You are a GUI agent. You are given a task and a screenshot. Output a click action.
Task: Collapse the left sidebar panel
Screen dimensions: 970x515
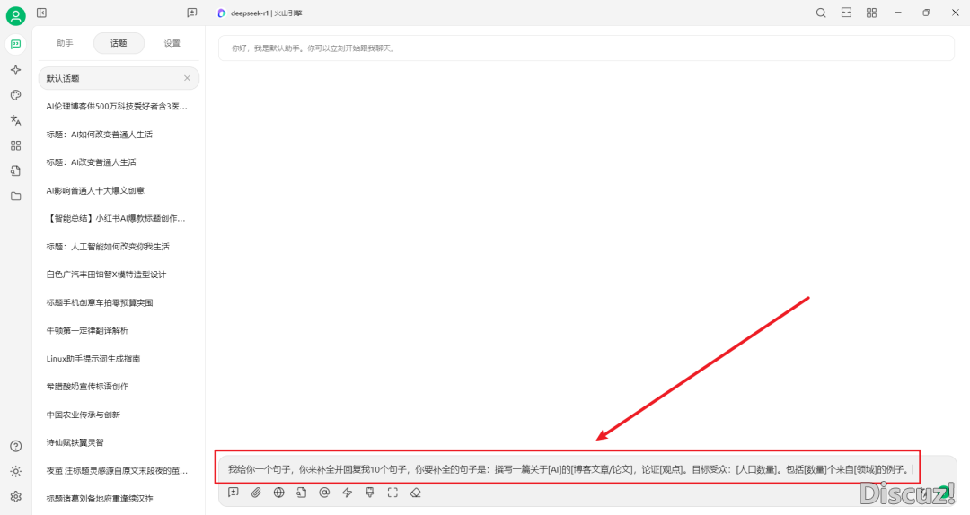point(42,13)
